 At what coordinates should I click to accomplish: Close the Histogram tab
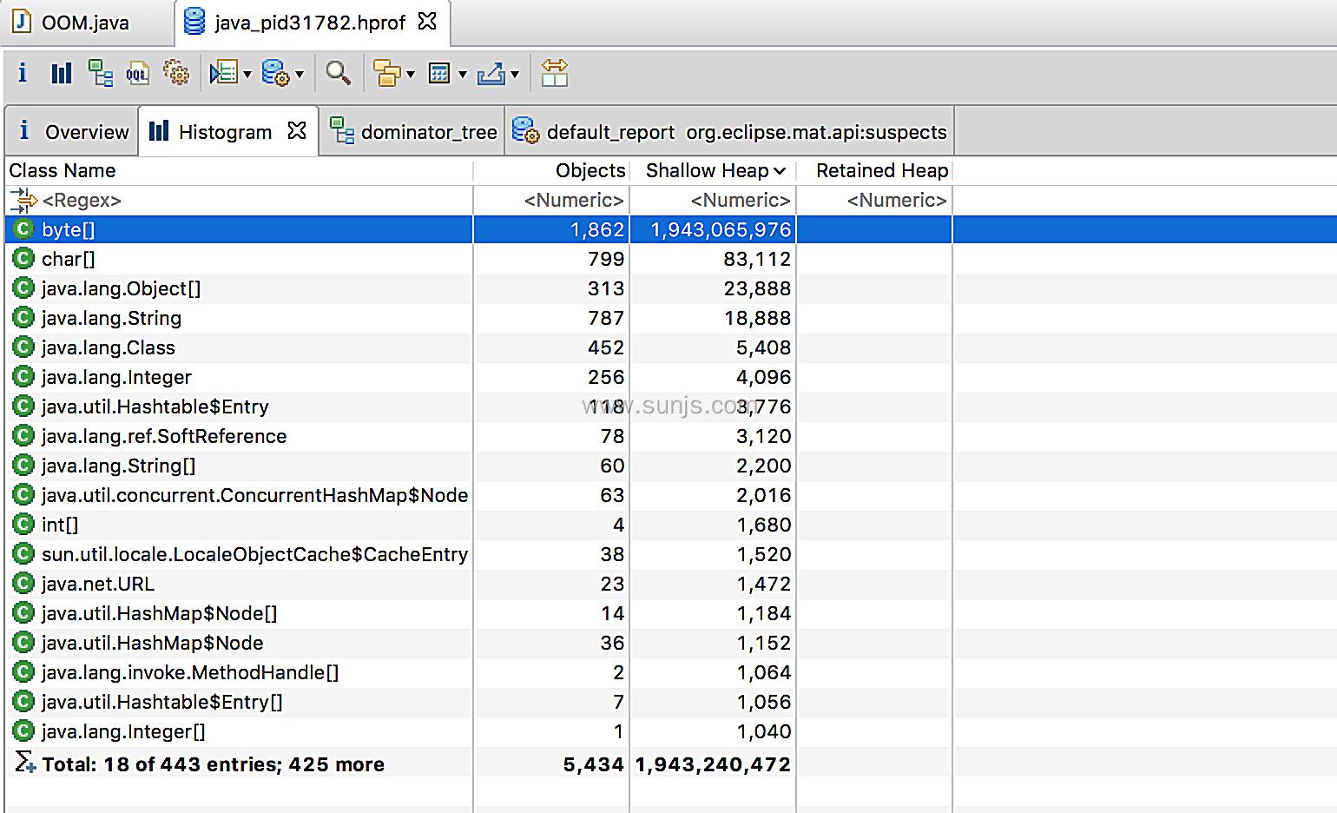(x=297, y=131)
